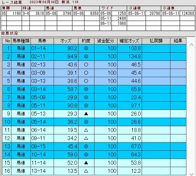Select ticket 05-11 in betting list
The width and height of the screenshot is (196, 176).
[x=94, y=106]
